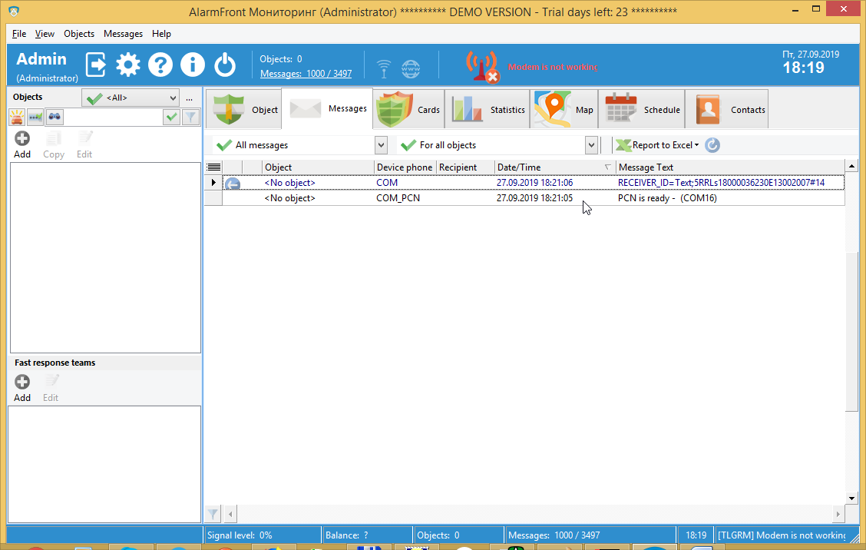
Task: Open settings via the gear icon
Action: (128, 65)
